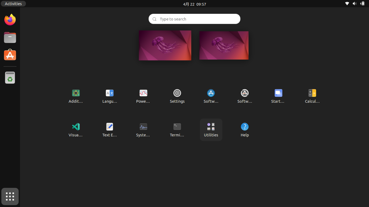The height and width of the screenshot is (207, 369).
Task: Expand the Utilities app folder
Action: point(211,129)
